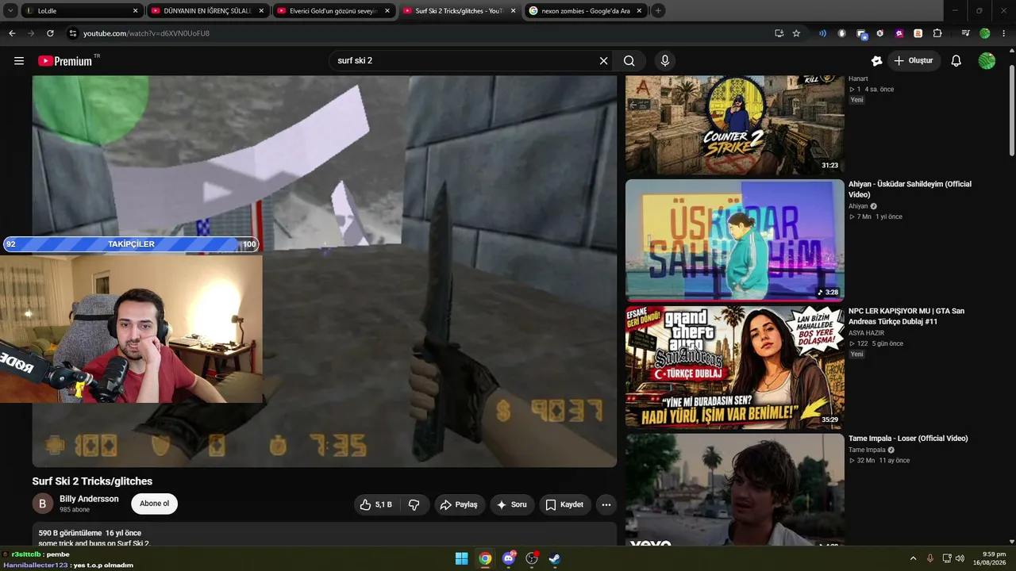
Task: Switch to the Elverici Gold'un tab
Action: pyautogui.click(x=333, y=11)
